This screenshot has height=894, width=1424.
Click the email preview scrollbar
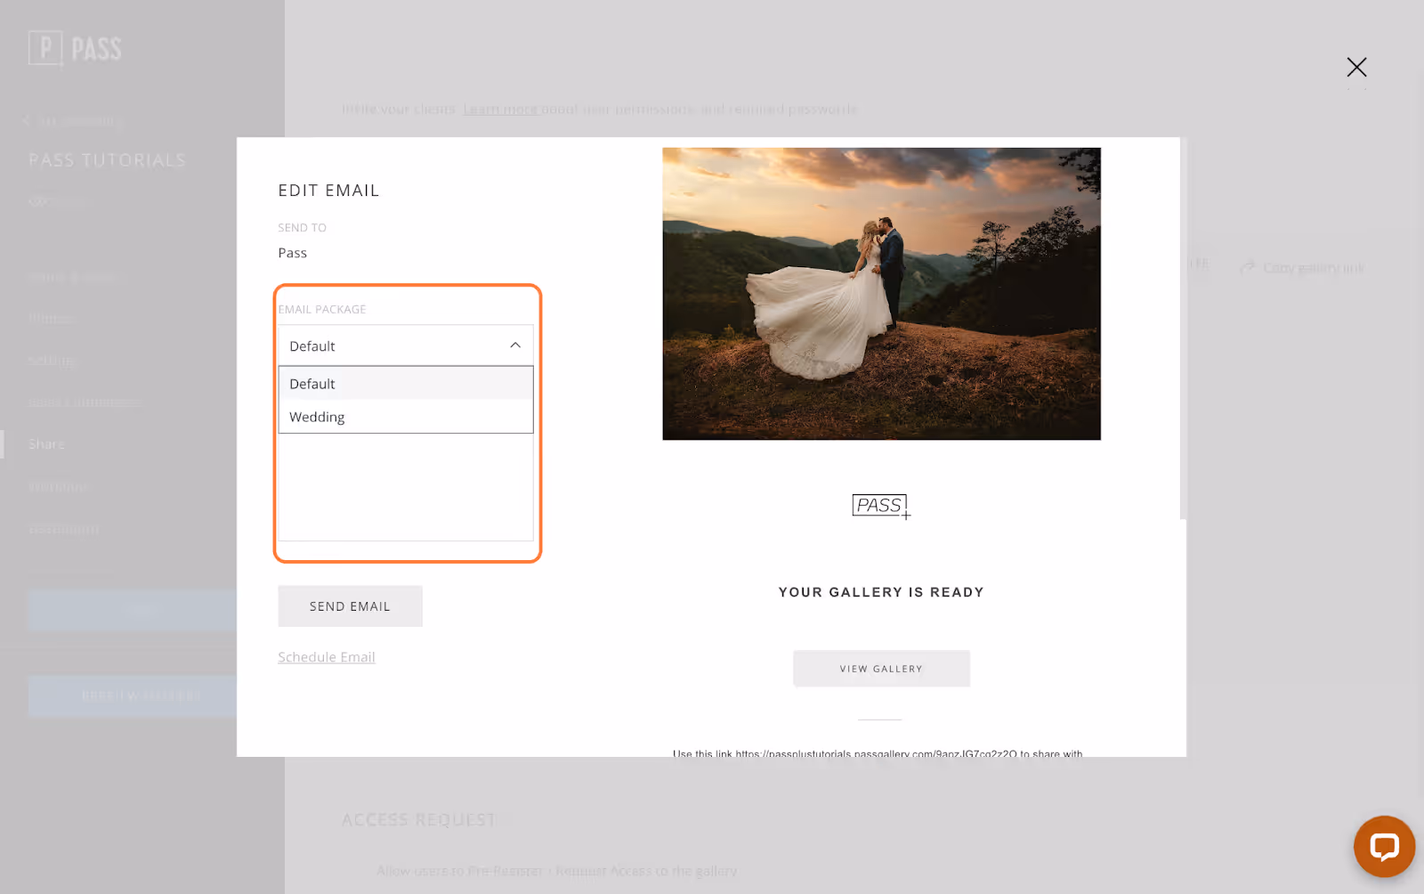click(x=1183, y=329)
